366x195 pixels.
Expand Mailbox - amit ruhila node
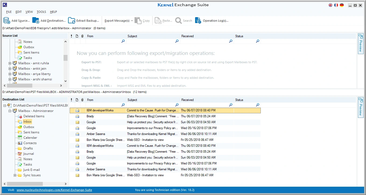click(x=10, y=63)
